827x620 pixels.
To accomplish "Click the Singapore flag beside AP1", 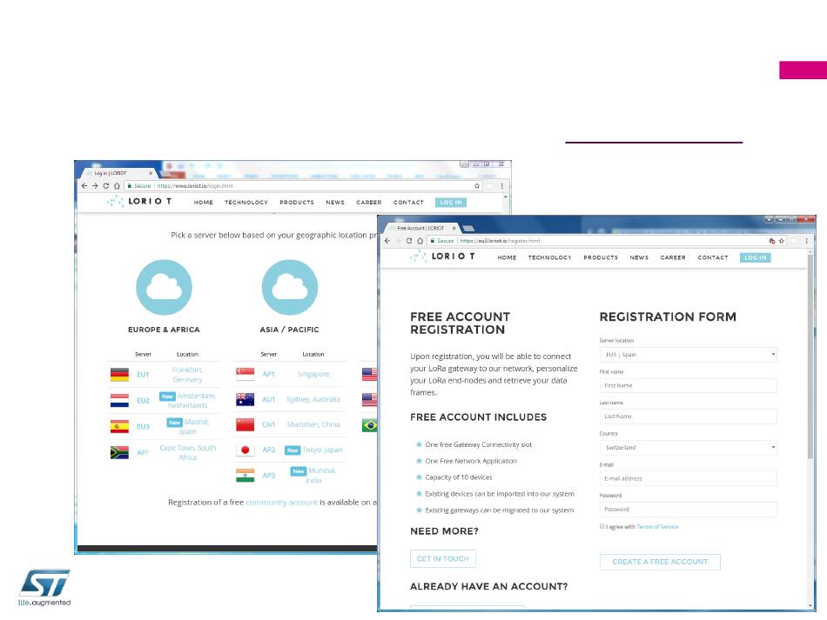I will point(245,374).
